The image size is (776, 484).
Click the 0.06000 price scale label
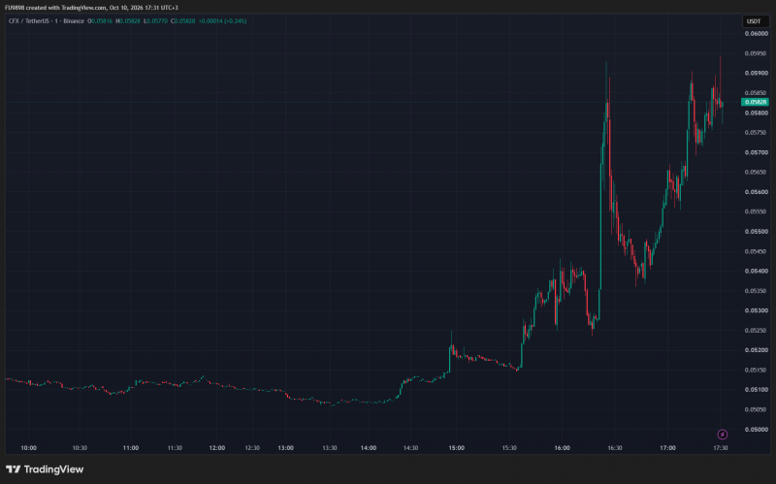click(x=757, y=34)
